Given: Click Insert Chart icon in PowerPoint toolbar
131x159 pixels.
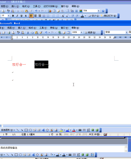Looking at the screenshot, I should click(50, 11).
